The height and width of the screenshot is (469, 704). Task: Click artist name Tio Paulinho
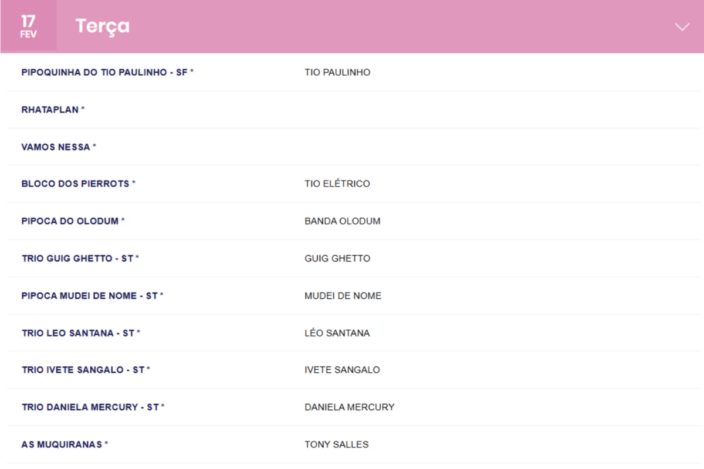[337, 73]
